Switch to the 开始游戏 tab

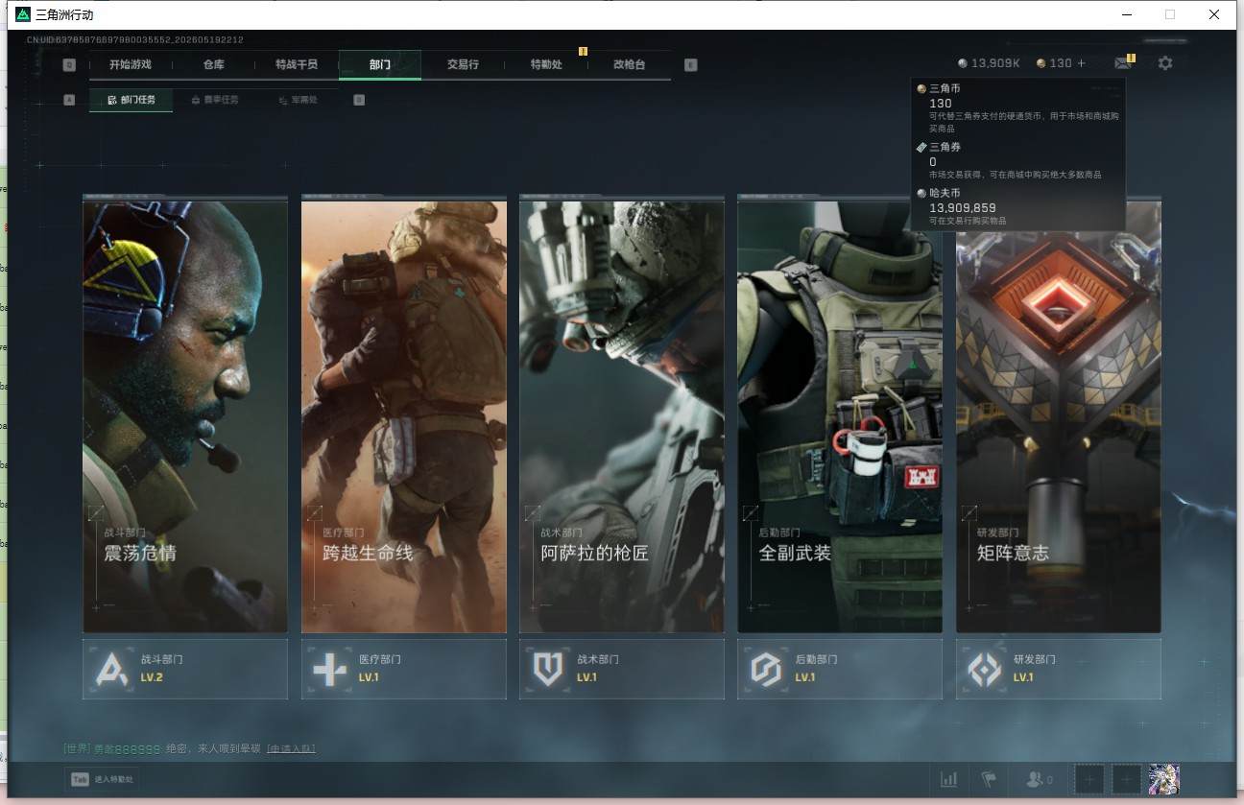click(x=131, y=64)
